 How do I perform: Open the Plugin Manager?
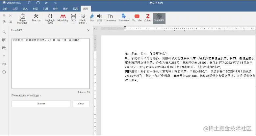[22, 18]
